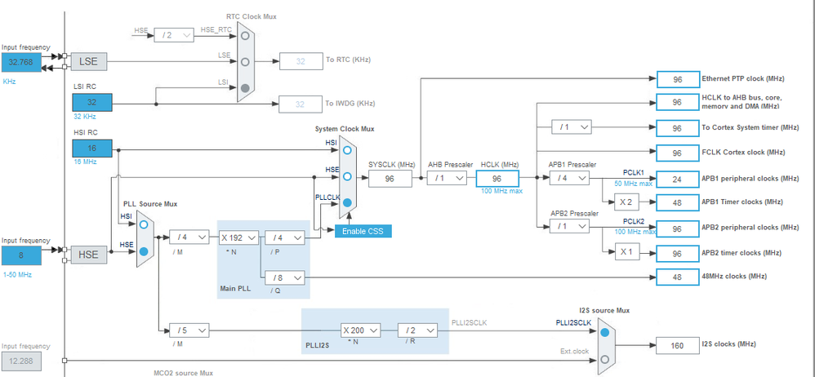Click the Enable CSS button

coord(363,231)
